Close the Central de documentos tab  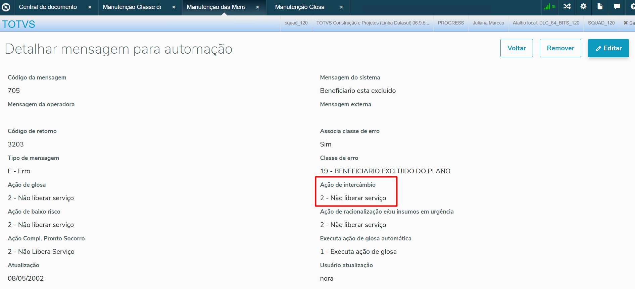[90, 7]
